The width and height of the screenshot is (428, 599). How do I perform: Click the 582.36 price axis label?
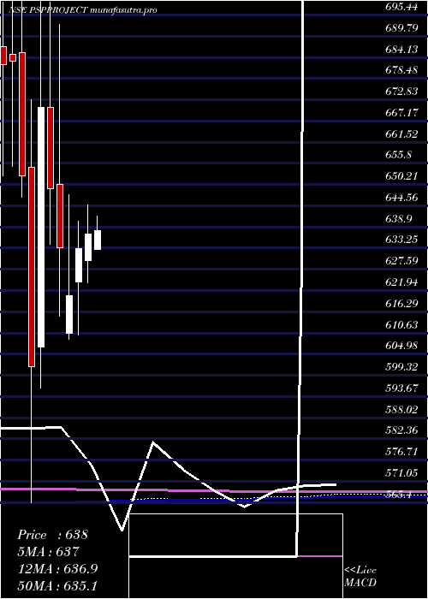401,430
